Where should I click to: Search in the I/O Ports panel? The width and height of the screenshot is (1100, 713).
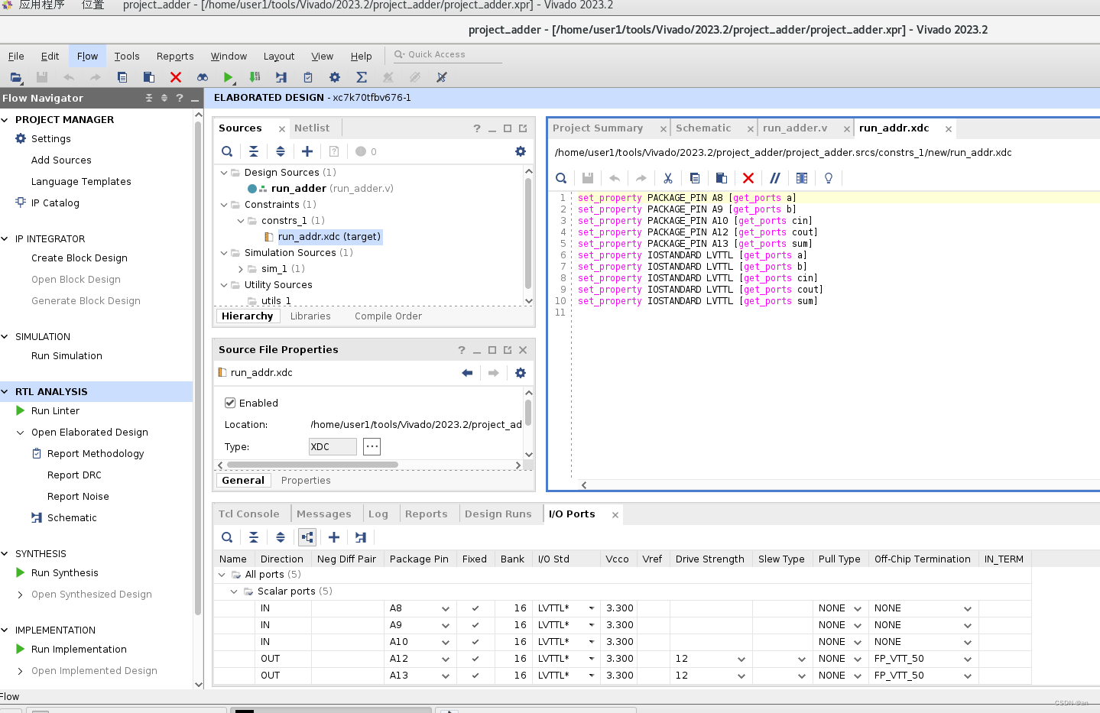(227, 537)
